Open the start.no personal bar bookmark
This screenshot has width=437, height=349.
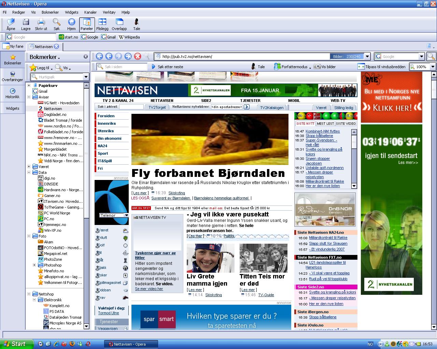coord(68,37)
